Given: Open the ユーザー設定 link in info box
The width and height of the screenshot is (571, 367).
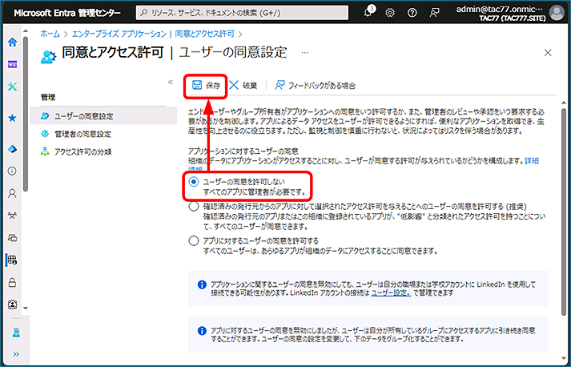Looking at the screenshot, I should [x=391, y=292].
